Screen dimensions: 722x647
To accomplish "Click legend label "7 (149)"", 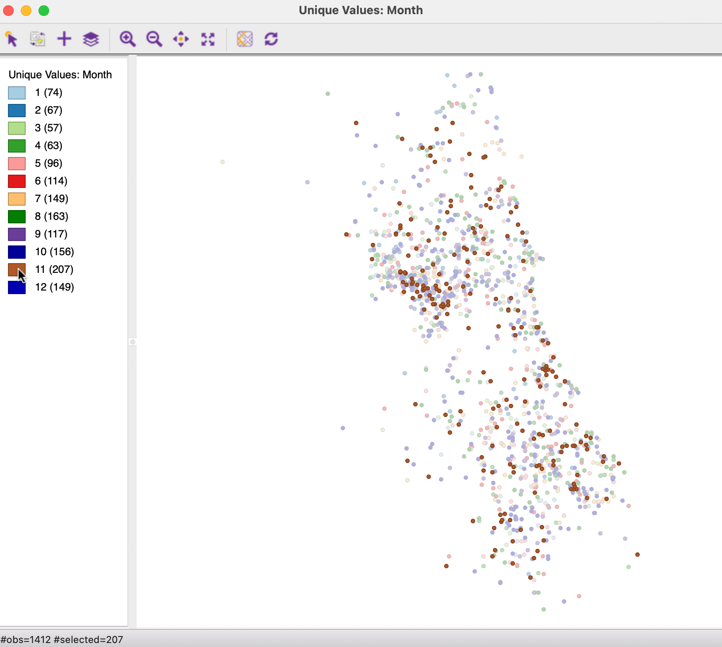I will [52, 199].
